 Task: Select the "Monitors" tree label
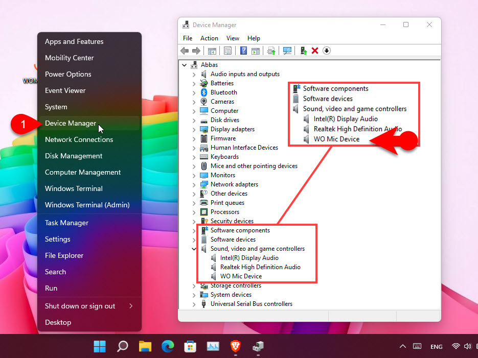223,175
